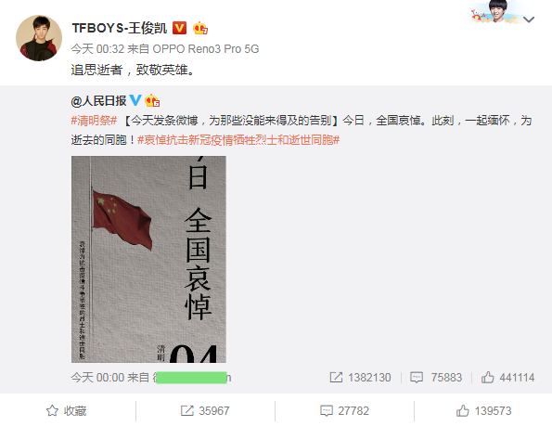The width and height of the screenshot is (552, 426).
Task: Favorite this post with 收藏 star
Action: point(66,410)
